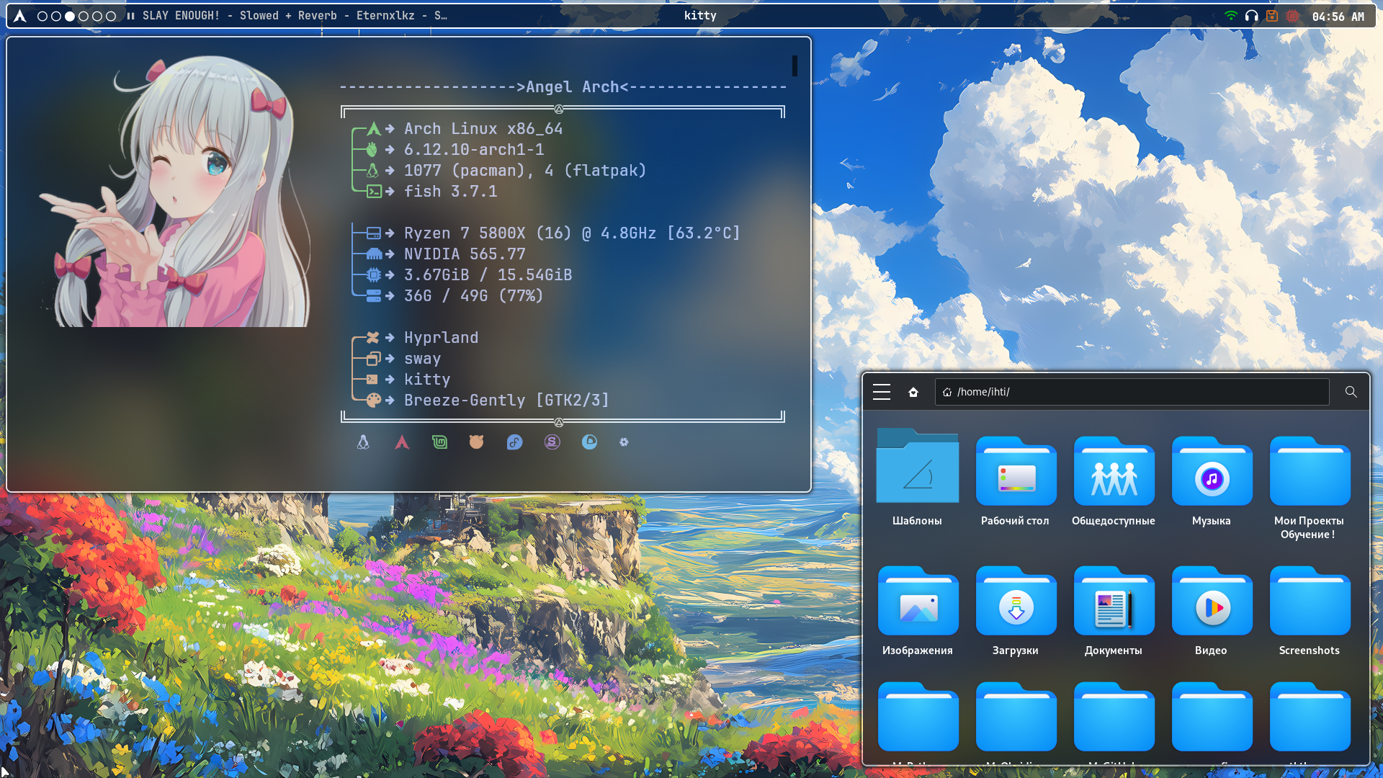Click the Документы folder label
Viewport: 1383px width, 778px height.
click(x=1114, y=650)
